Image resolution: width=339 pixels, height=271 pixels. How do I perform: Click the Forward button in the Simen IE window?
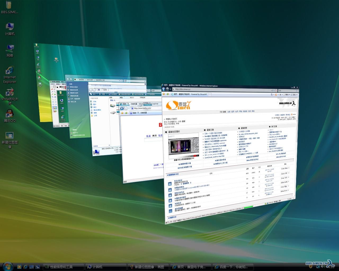(x=167, y=89)
